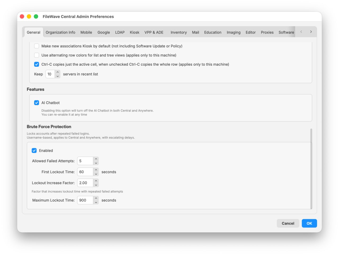Open the Education tab
339x255 pixels.
coord(213,32)
